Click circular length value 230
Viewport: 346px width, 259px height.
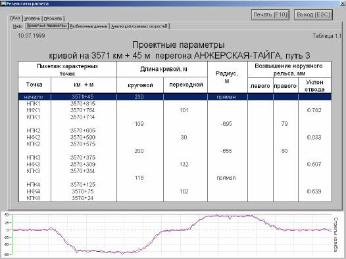(139, 97)
